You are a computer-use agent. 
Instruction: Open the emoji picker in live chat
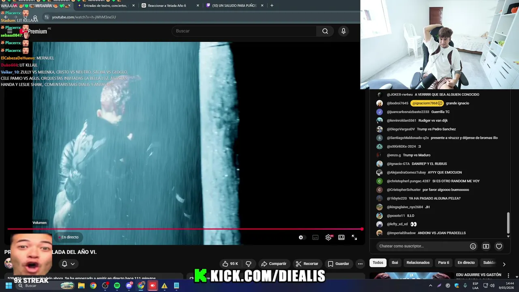pos(473,246)
